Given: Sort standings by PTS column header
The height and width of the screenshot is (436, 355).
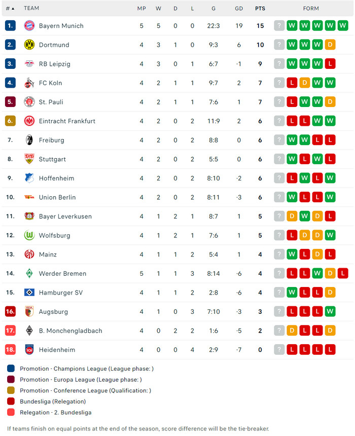Looking at the screenshot, I should coord(260,9).
